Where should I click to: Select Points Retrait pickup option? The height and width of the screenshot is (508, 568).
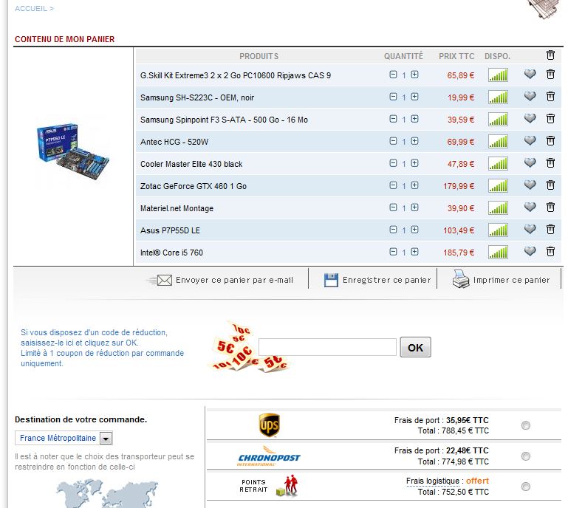pos(525,487)
